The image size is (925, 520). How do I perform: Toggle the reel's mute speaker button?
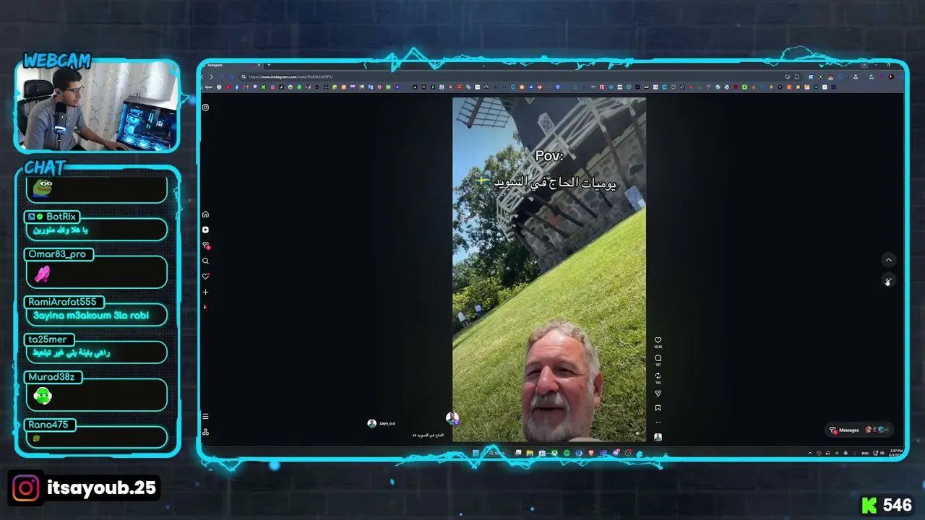tap(637, 433)
